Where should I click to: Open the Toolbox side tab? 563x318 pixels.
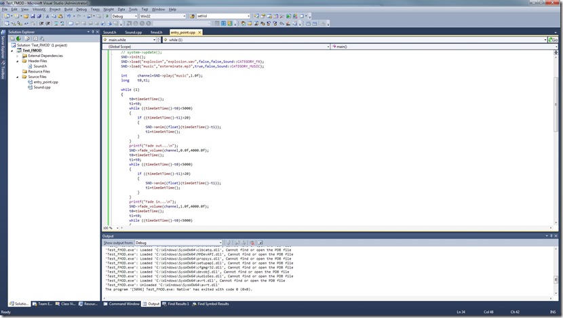click(3, 71)
